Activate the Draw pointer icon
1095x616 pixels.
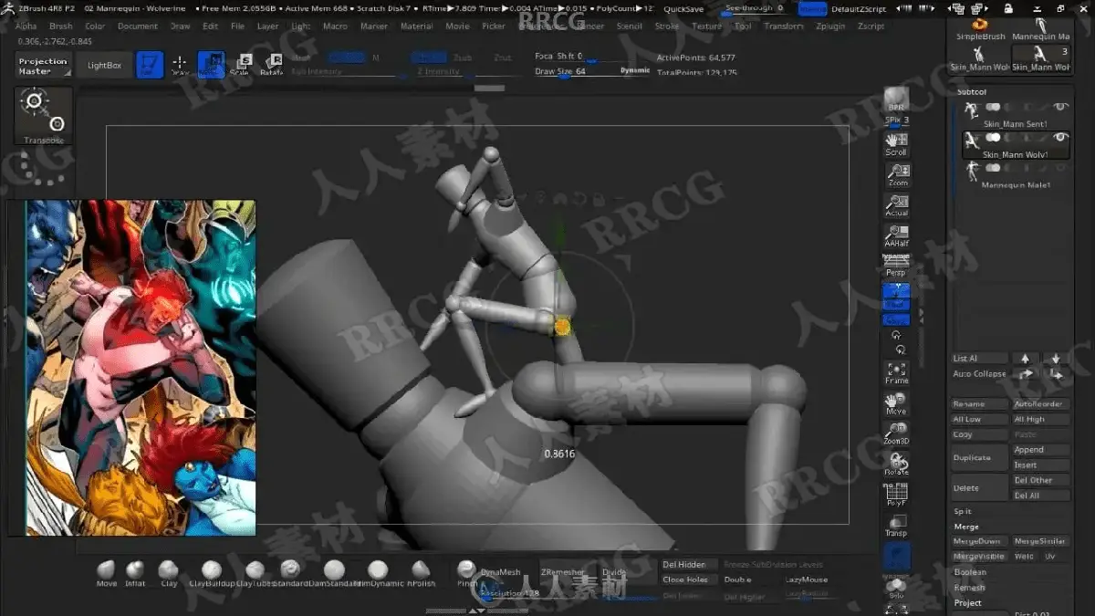(x=181, y=65)
